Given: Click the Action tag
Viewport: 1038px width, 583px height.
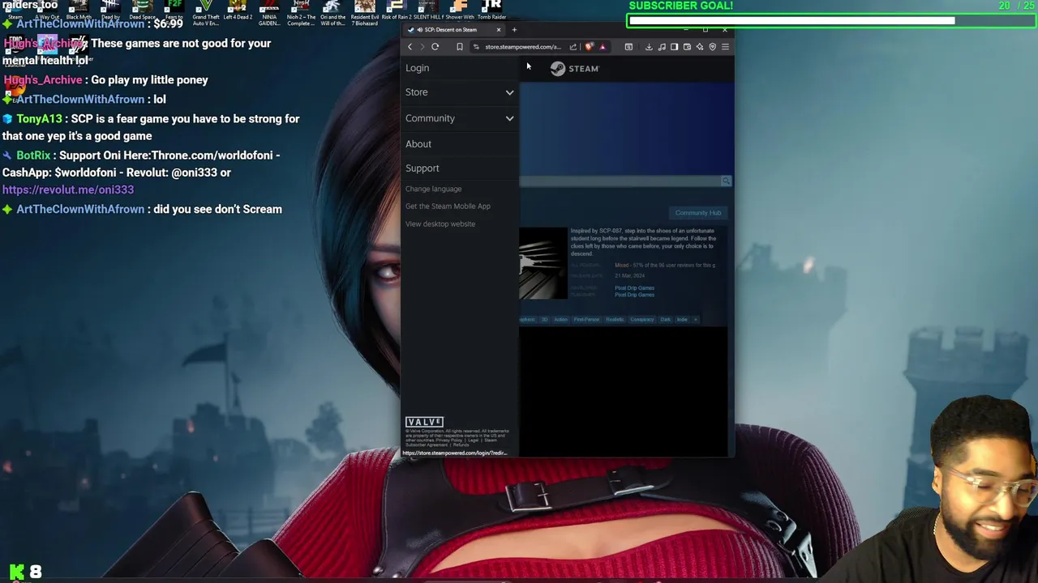Looking at the screenshot, I should click(x=561, y=320).
